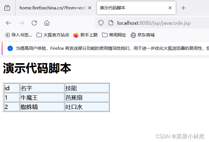Screen dimensions: 209x142
Task: Click the 演示代码脚本 page heading
Action: pos(37,68)
